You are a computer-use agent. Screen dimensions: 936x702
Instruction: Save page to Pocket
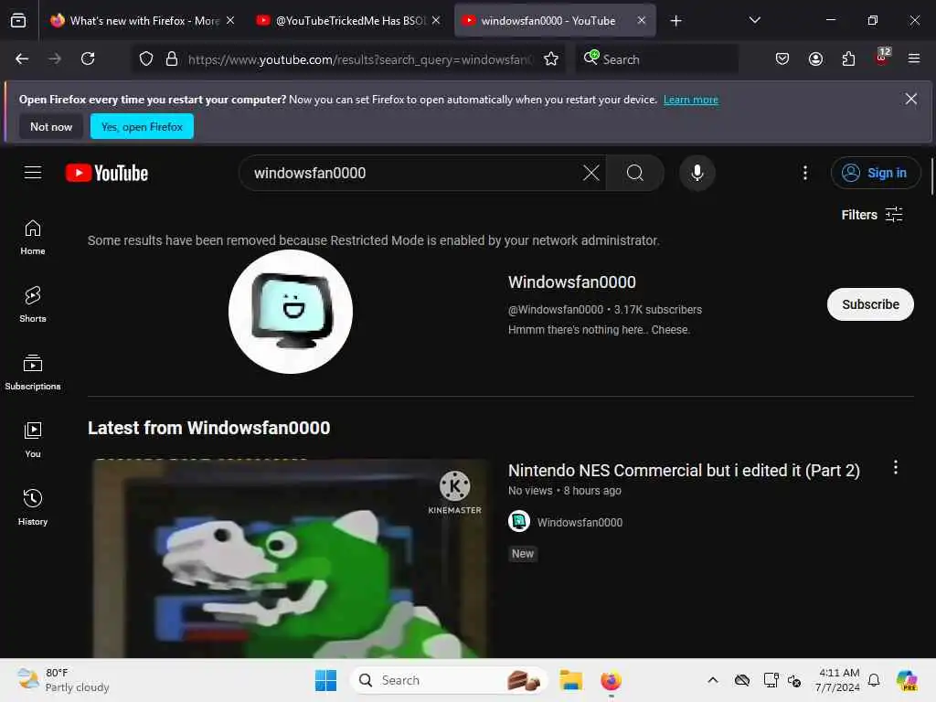click(x=782, y=58)
